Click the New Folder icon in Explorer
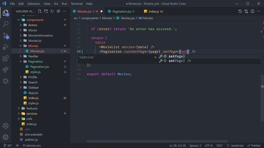The height and width of the screenshot is (148, 264). (46, 11)
